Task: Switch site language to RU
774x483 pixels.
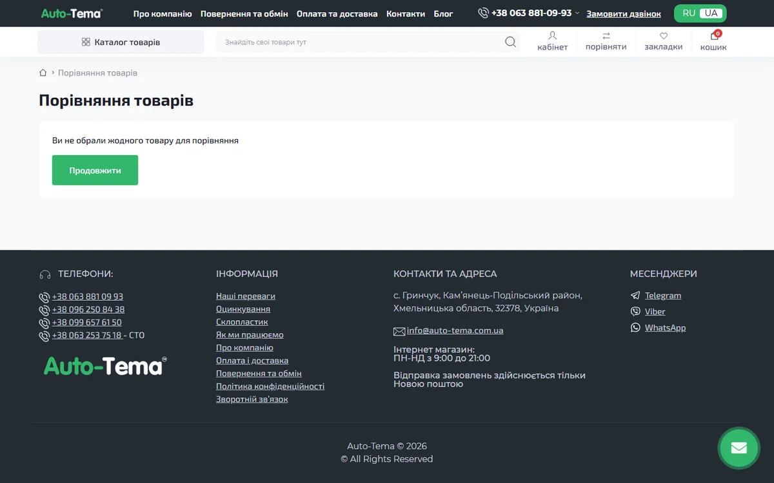Action: coord(689,14)
